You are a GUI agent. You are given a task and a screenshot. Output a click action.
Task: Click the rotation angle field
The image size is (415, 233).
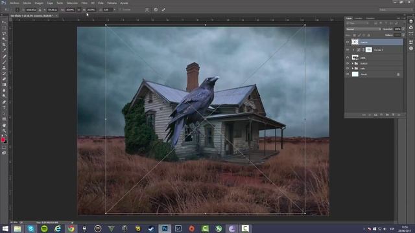click(108, 10)
